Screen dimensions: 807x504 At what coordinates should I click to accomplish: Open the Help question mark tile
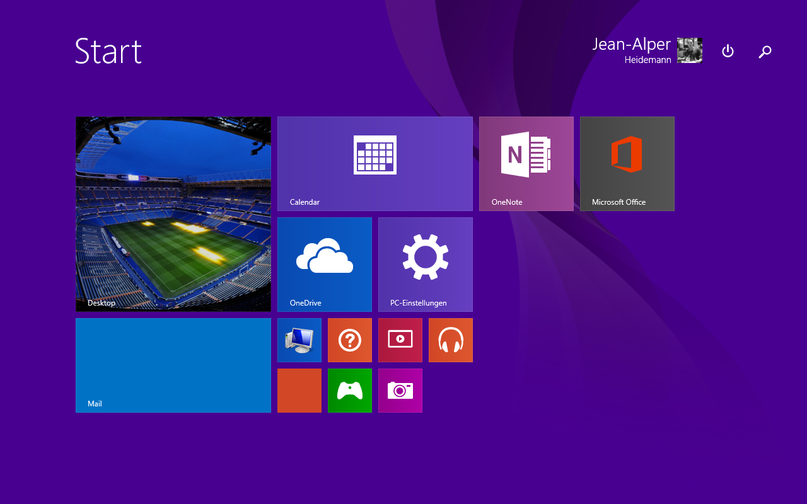[350, 340]
